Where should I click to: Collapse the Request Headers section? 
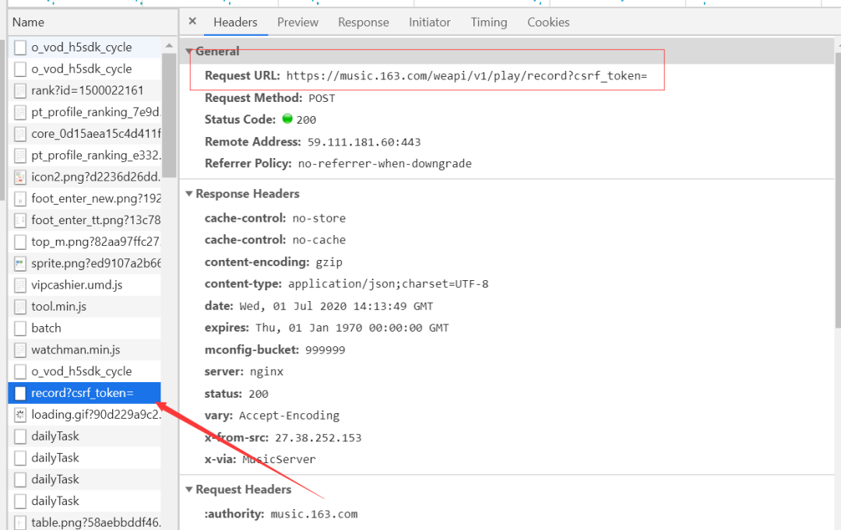coord(188,490)
